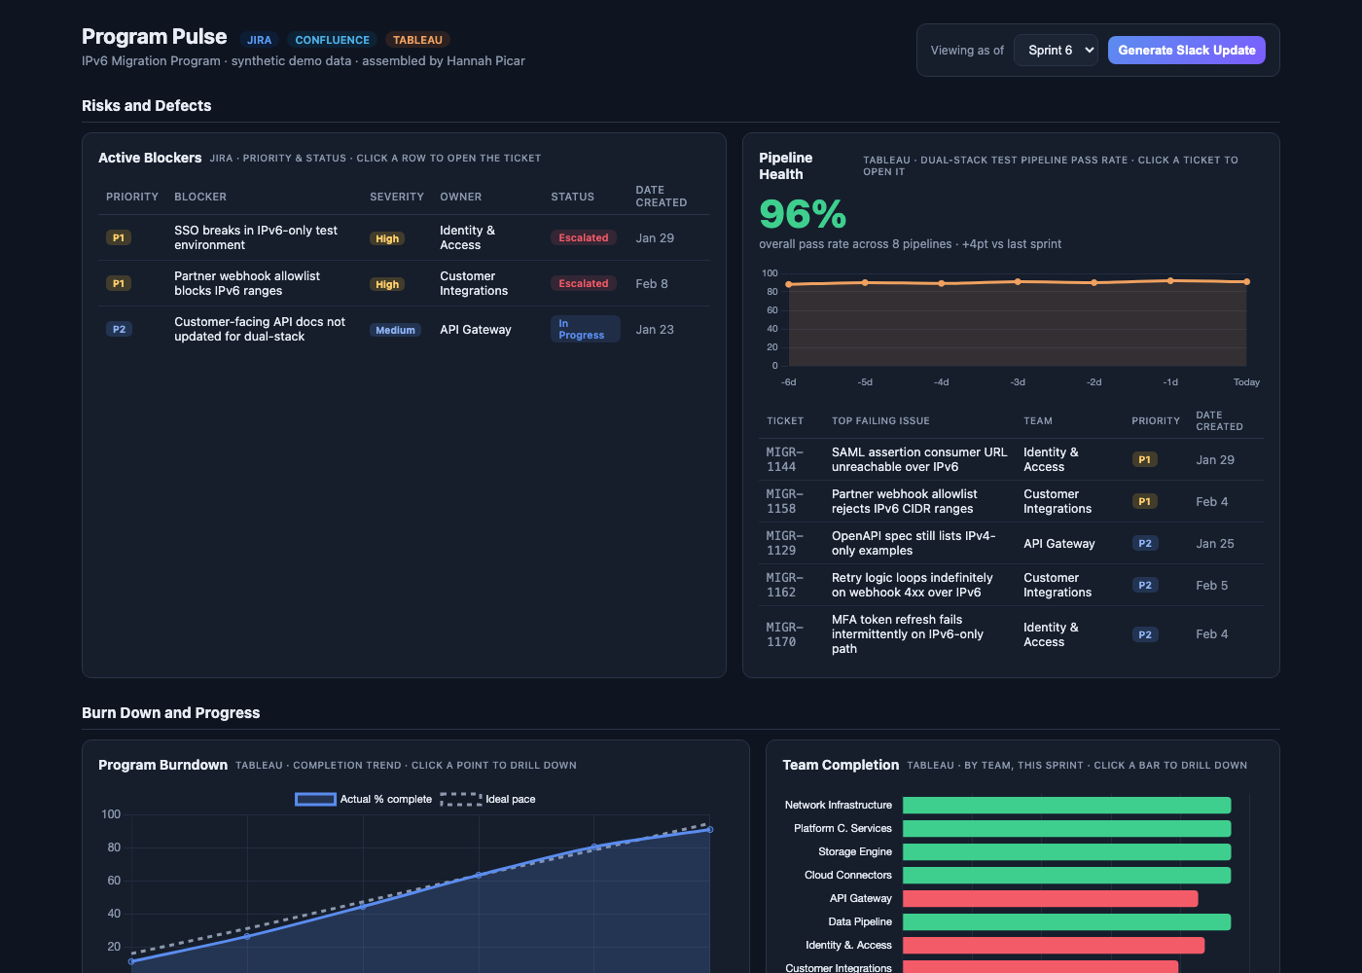Open ticket MIGR-1144
This screenshot has height=973, width=1362.
pyautogui.click(x=1011, y=459)
